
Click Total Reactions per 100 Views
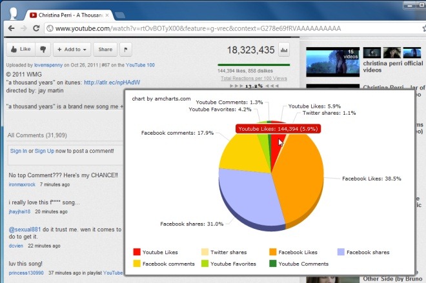254,79
